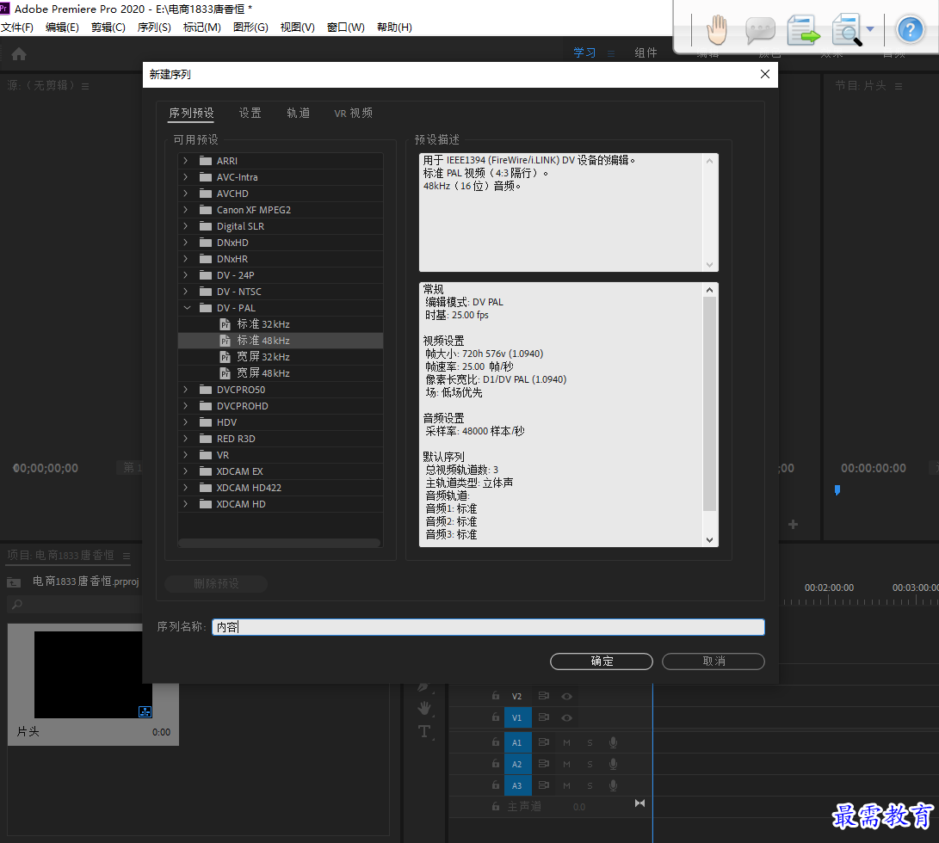Screen dimensions: 939x843
Task: Open source monitor panel menu icon
Action: (x=85, y=86)
